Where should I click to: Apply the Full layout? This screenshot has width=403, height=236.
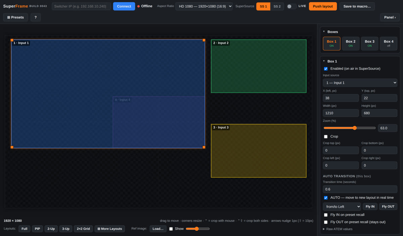[25, 229]
